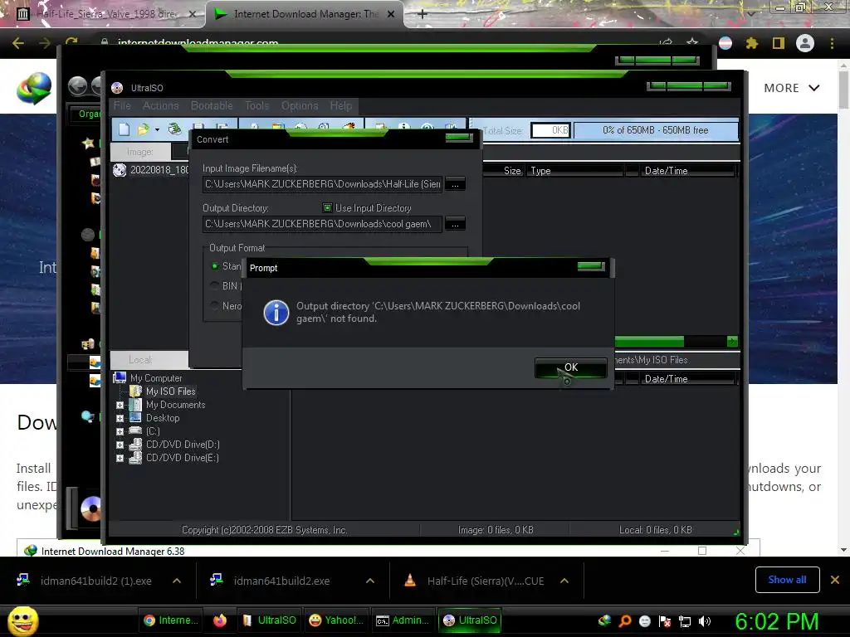Screen dimensions: 850x637
Task: Click the Internet Download Manager globe logo
Action: click(33, 88)
